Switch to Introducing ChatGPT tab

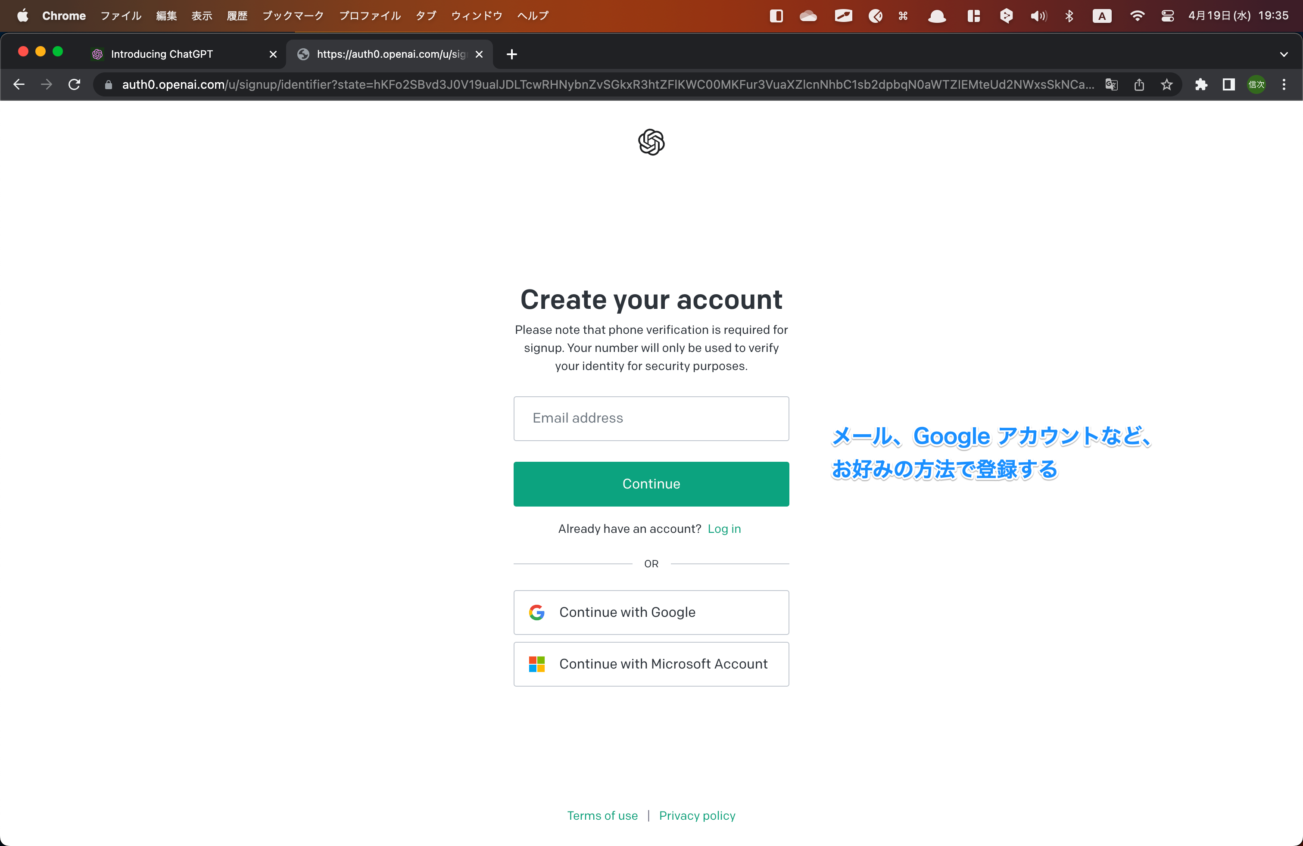[162, 54]
